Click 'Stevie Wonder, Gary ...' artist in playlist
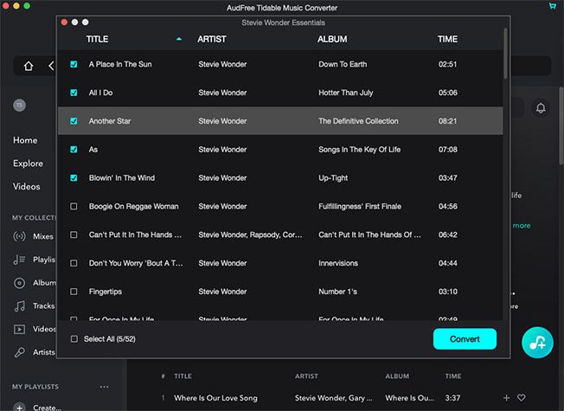 tap(333, 398)
